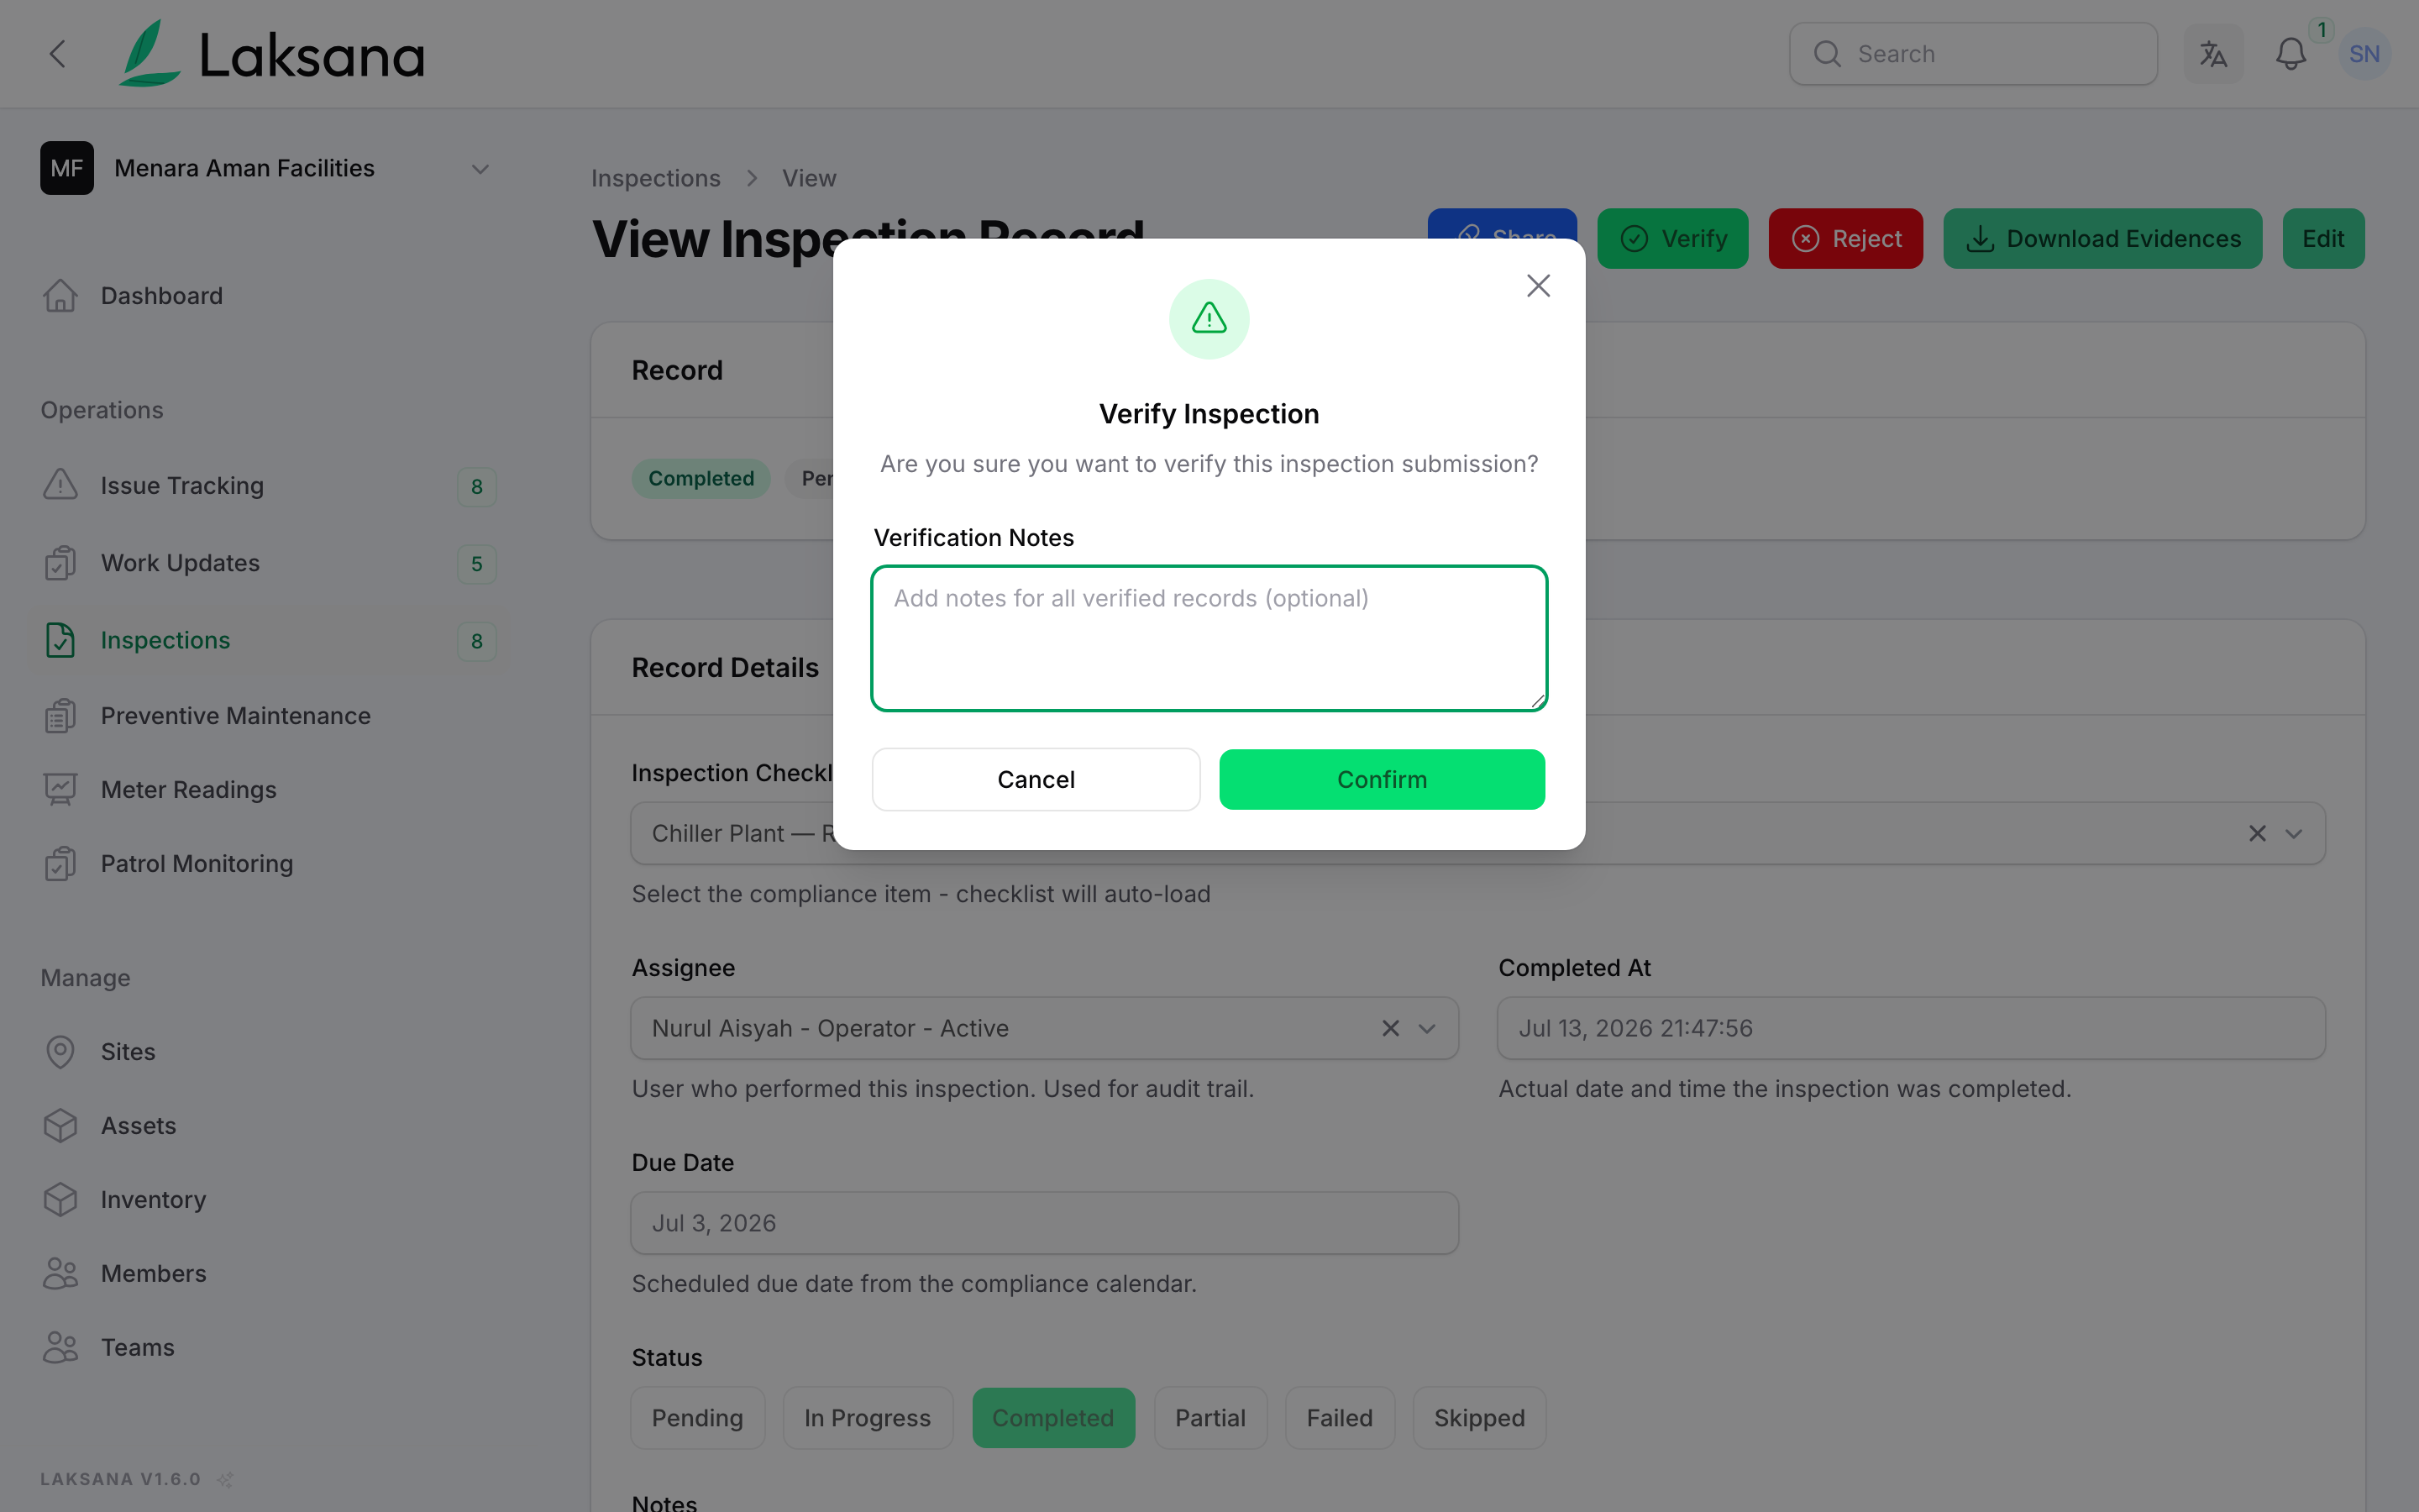This screenshot has height=1512, width=2419.
Task: Click the green Verify button
Action: pos(1673,238)
